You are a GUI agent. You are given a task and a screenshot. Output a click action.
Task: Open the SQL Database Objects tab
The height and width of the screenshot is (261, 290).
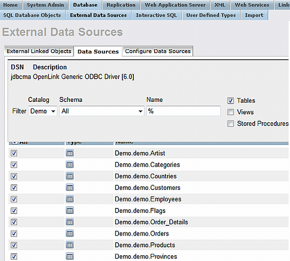click(x=32, y=15)
